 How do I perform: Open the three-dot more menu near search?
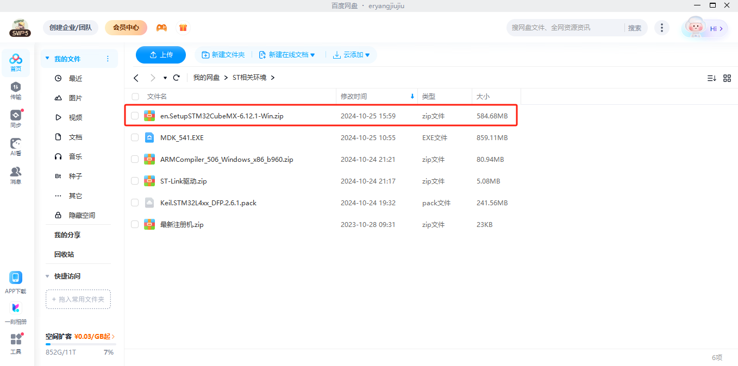[x=661, y=28]
